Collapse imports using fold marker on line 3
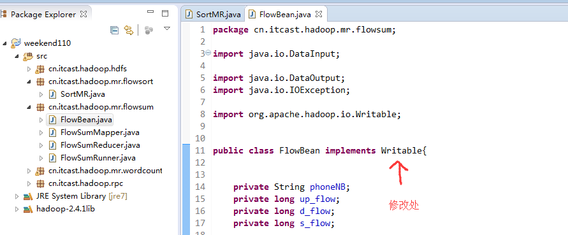The height and width of the screenshot is (235, 568). tap(208, 52)
